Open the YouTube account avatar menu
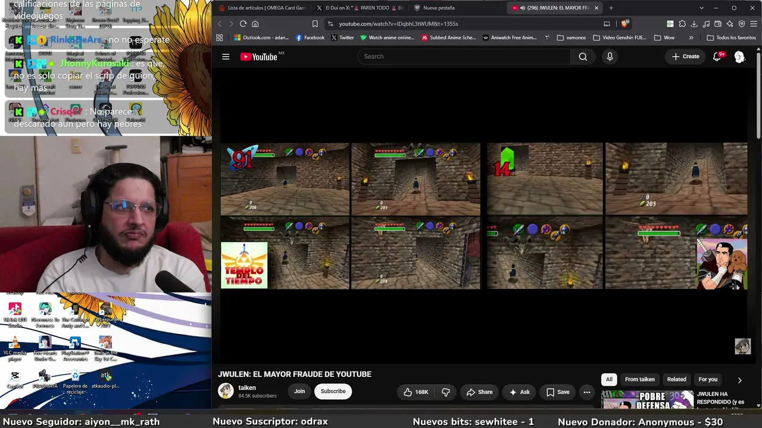Screen dimensions: 762x428 (x=739, y=56)
